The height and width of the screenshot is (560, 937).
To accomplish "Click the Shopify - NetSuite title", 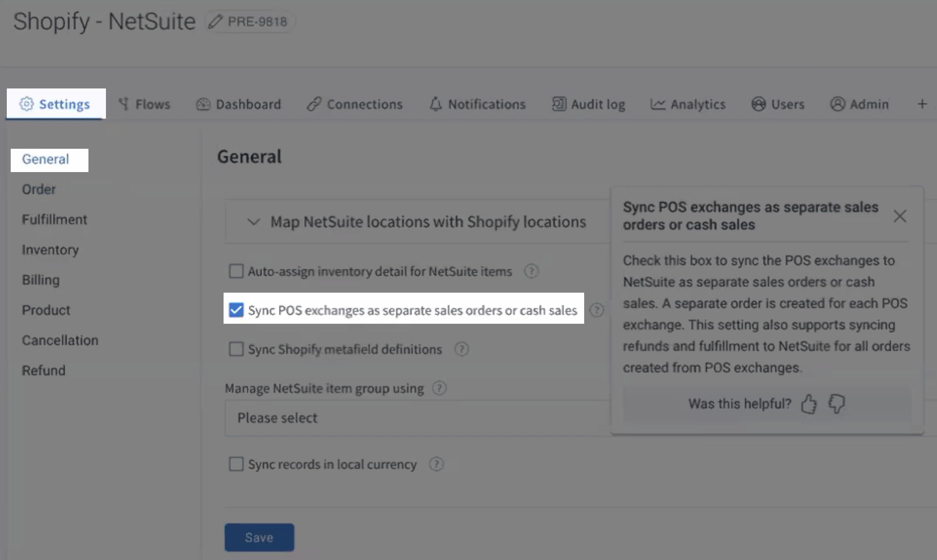I will 104,22.
